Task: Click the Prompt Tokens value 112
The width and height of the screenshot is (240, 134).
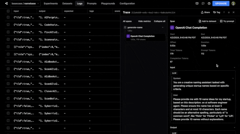Action: point(202,54)
